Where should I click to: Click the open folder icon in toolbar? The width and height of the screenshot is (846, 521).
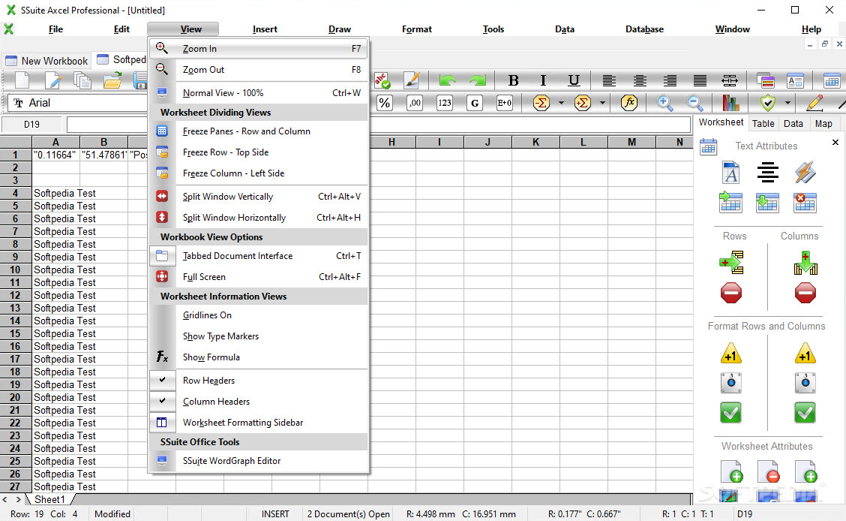tap(112, 80)
